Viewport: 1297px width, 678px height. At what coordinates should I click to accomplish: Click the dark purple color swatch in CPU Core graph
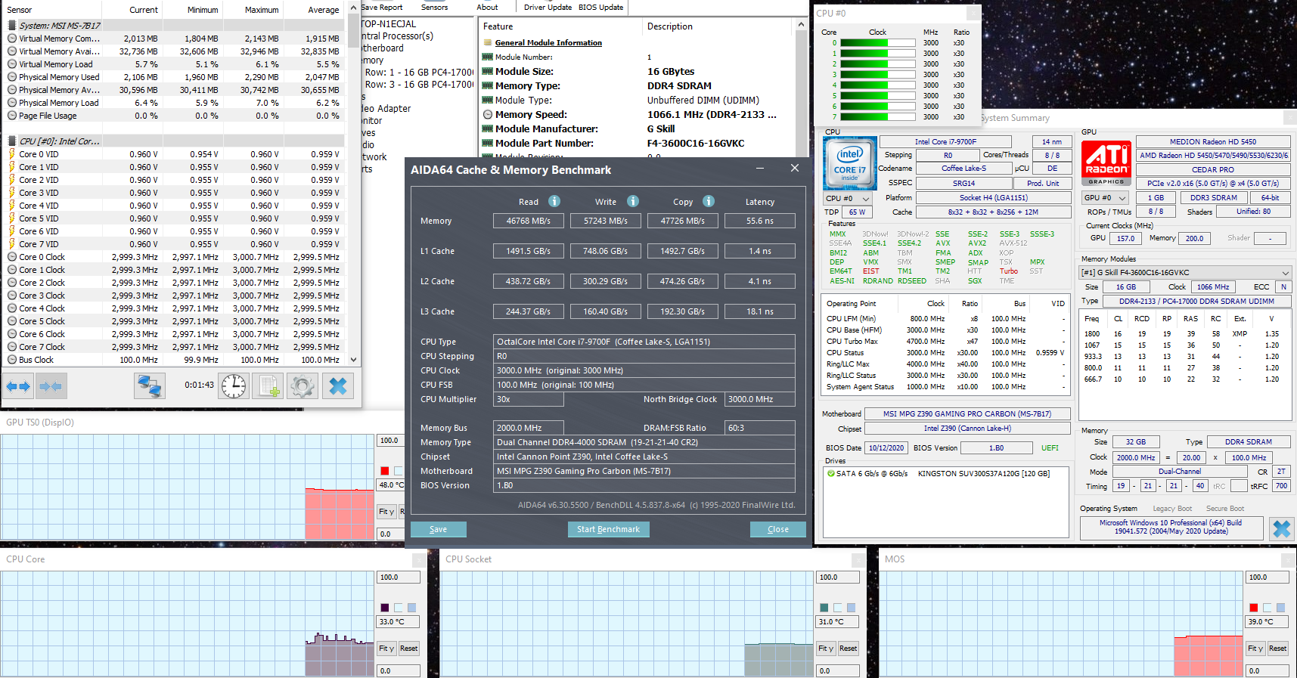pyautogui.click(x=385, y=608)
